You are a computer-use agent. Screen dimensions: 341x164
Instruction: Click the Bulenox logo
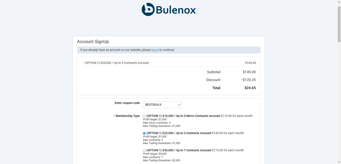point(169,9)
